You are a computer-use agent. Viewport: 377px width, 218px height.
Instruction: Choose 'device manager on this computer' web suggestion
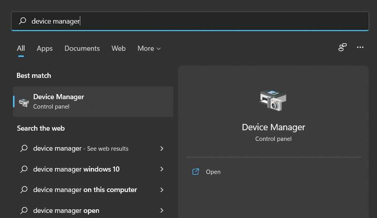(85, 190)
